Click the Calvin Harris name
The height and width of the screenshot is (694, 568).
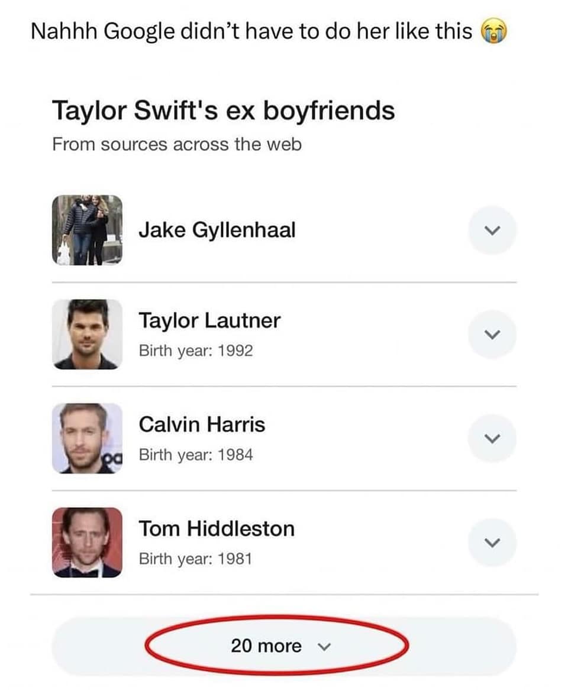pos(202,424)
